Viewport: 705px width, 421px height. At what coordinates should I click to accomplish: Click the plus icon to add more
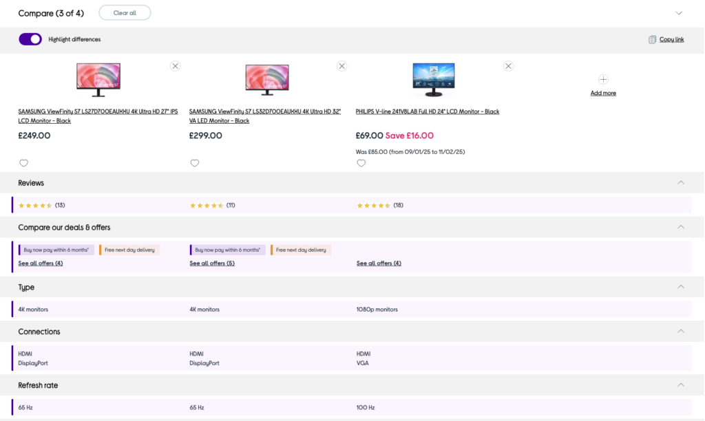[x=603, y=80]
